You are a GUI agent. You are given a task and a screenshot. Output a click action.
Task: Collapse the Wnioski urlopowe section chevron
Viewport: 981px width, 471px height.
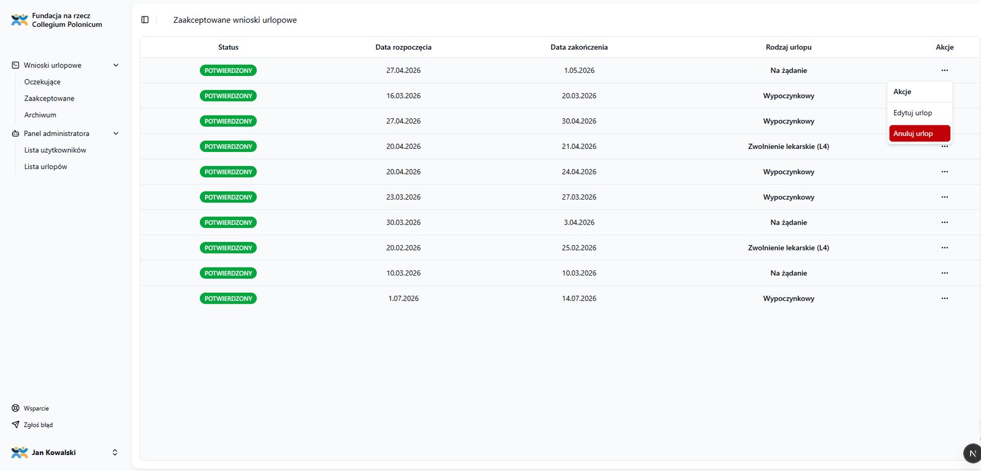coord(116,65)
